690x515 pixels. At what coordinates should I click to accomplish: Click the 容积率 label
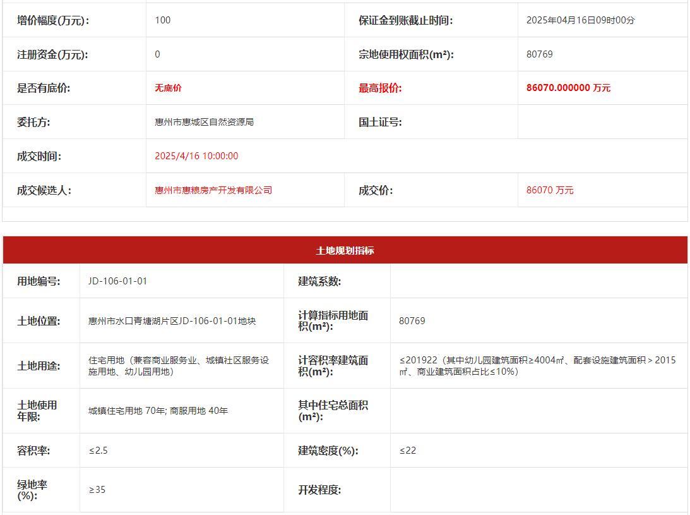click(33, 451)
